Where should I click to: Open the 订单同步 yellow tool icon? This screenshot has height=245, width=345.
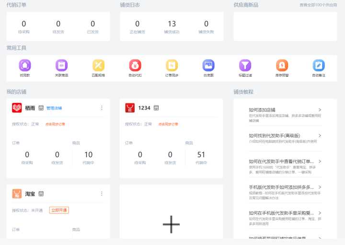tap(172, 65)
